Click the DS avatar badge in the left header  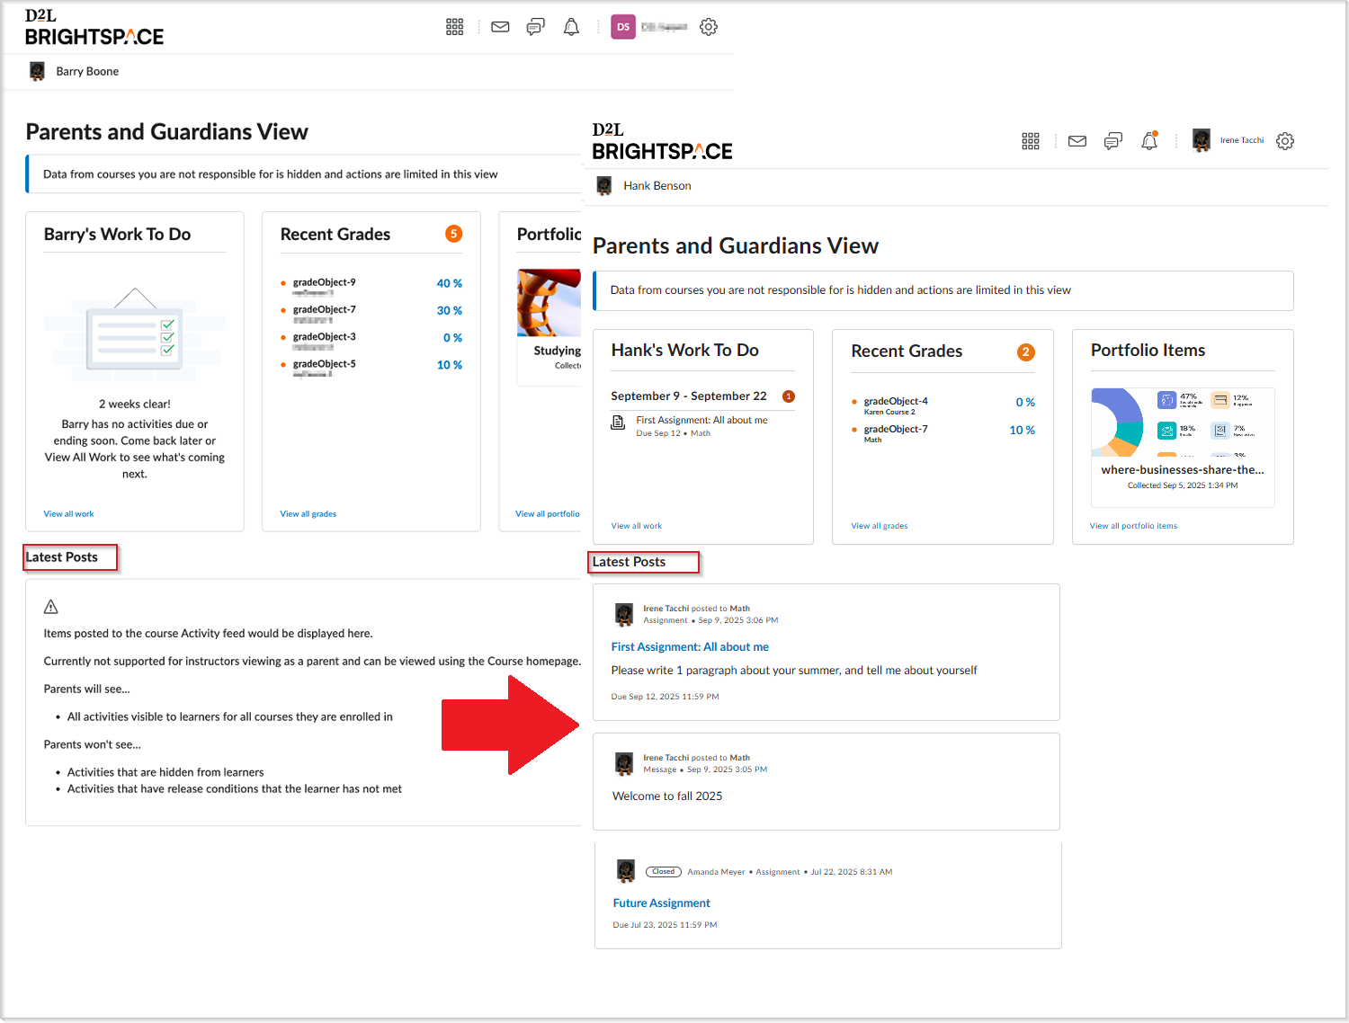(x=622, y=26)
